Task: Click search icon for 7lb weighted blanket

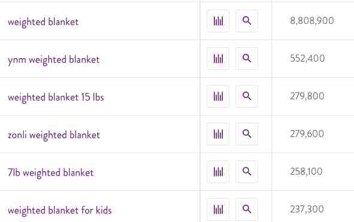Action: click(247, 172)
